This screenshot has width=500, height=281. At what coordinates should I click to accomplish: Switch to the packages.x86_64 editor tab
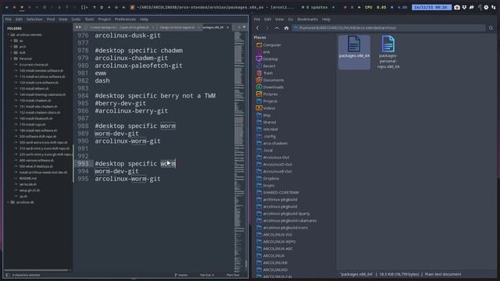pyautogui.click(x=213, y=27)
